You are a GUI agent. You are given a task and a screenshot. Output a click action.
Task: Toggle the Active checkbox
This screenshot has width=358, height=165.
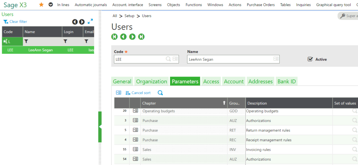[310, 59]
